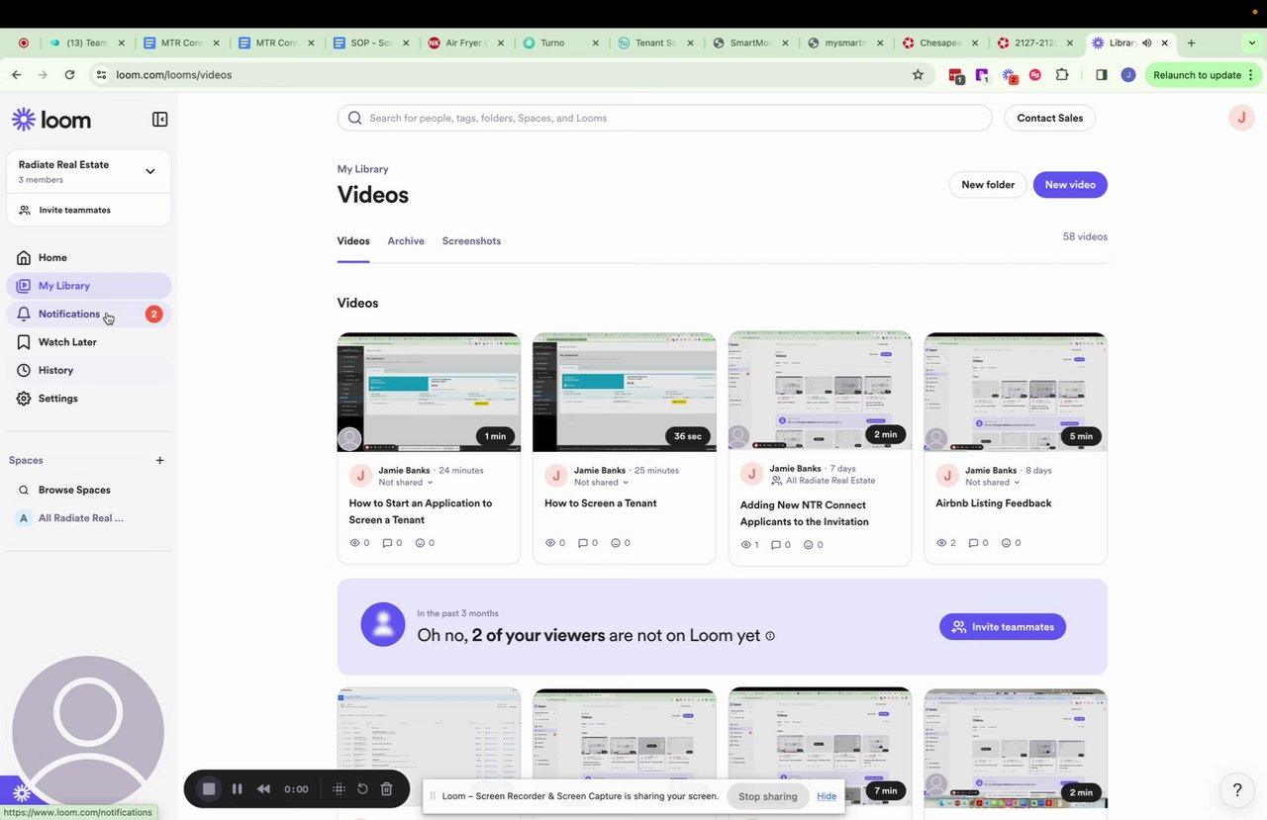Click the recorder drag-handle grid icon
Screen dimensions: 1267x820
[339, 789]
